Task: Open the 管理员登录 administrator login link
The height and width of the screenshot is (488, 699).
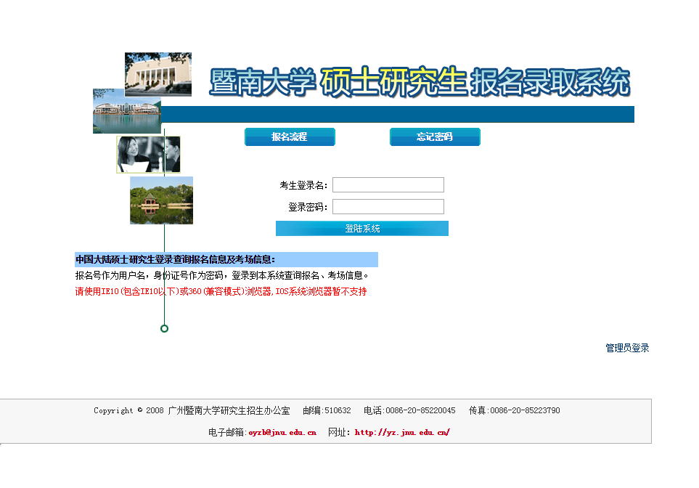Action: point(625,347)
